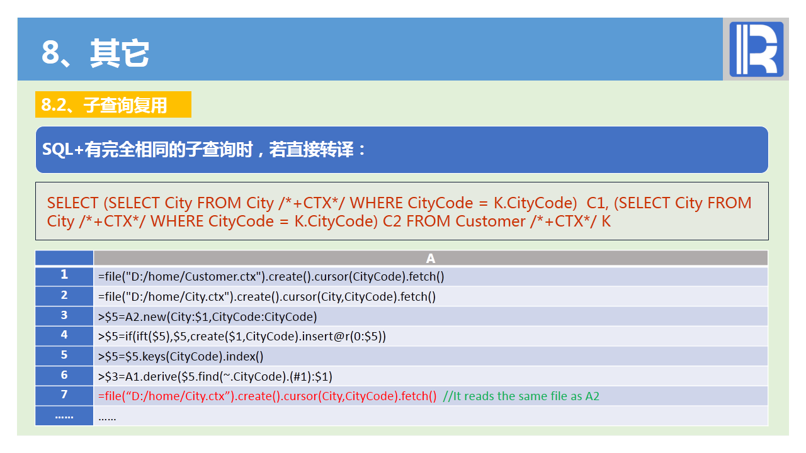Click the ">$5=$5.keys(CityCode).index()" cell
This screenshot has height=453, width=806.
click(431, 356)
